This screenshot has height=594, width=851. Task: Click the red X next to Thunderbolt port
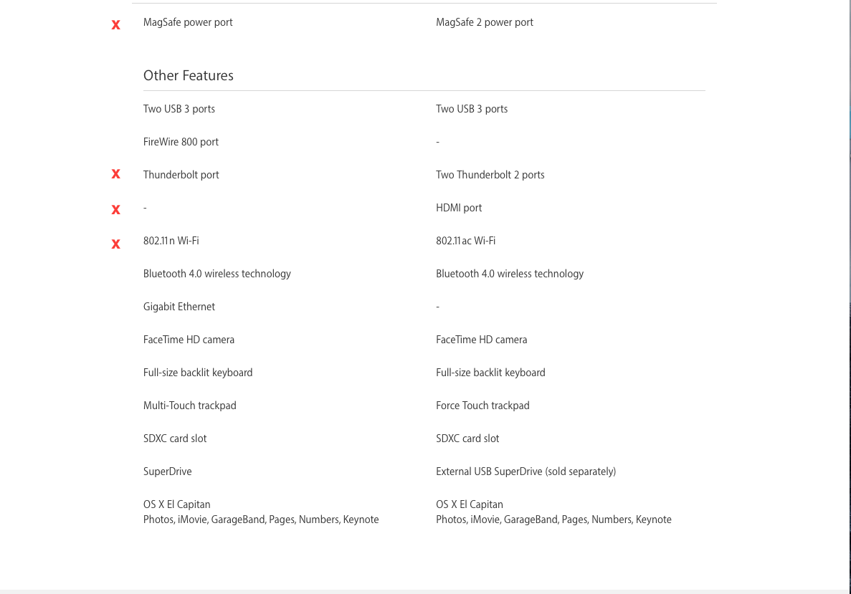(116, 174)
